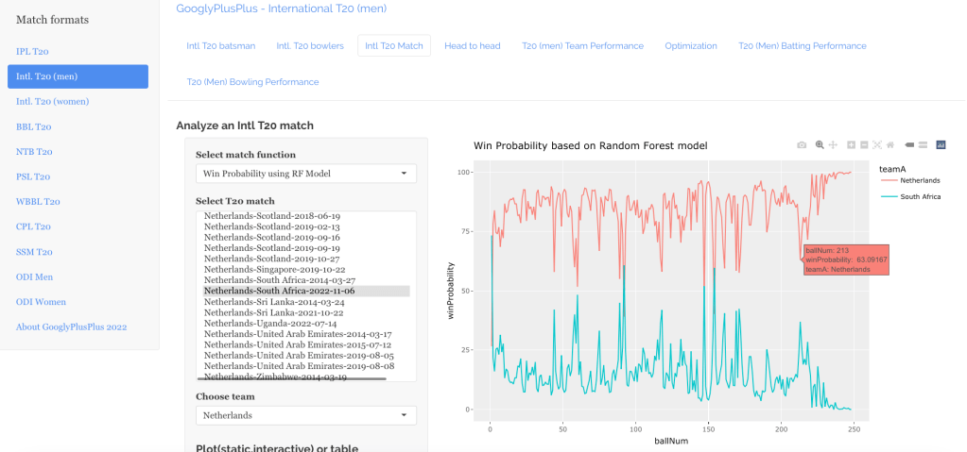
Task: Enable compare data on hover
Action: point(922,145)
